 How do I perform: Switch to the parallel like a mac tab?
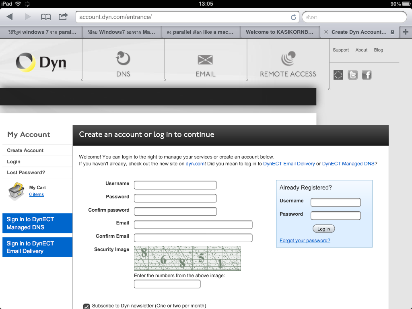pyautogui.click(x=200, y=32)
